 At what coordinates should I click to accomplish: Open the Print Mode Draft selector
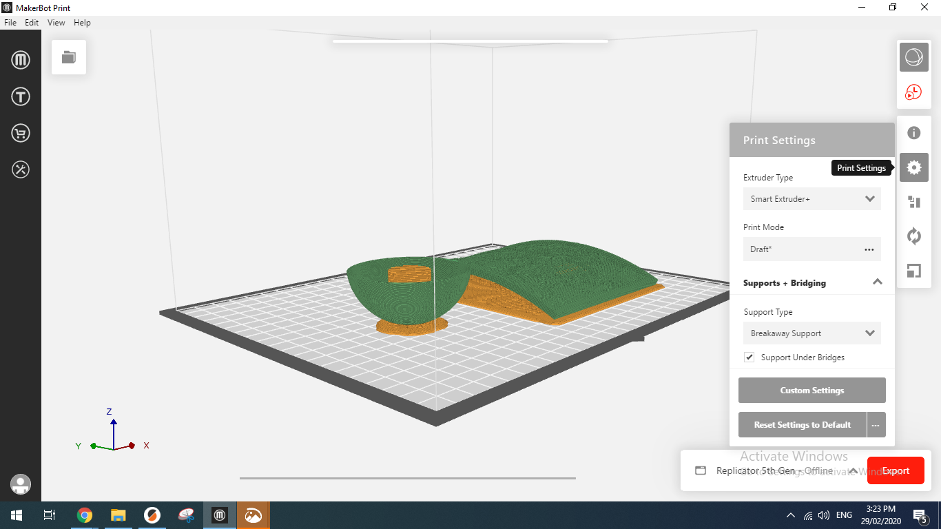click(x=812, y=249)
